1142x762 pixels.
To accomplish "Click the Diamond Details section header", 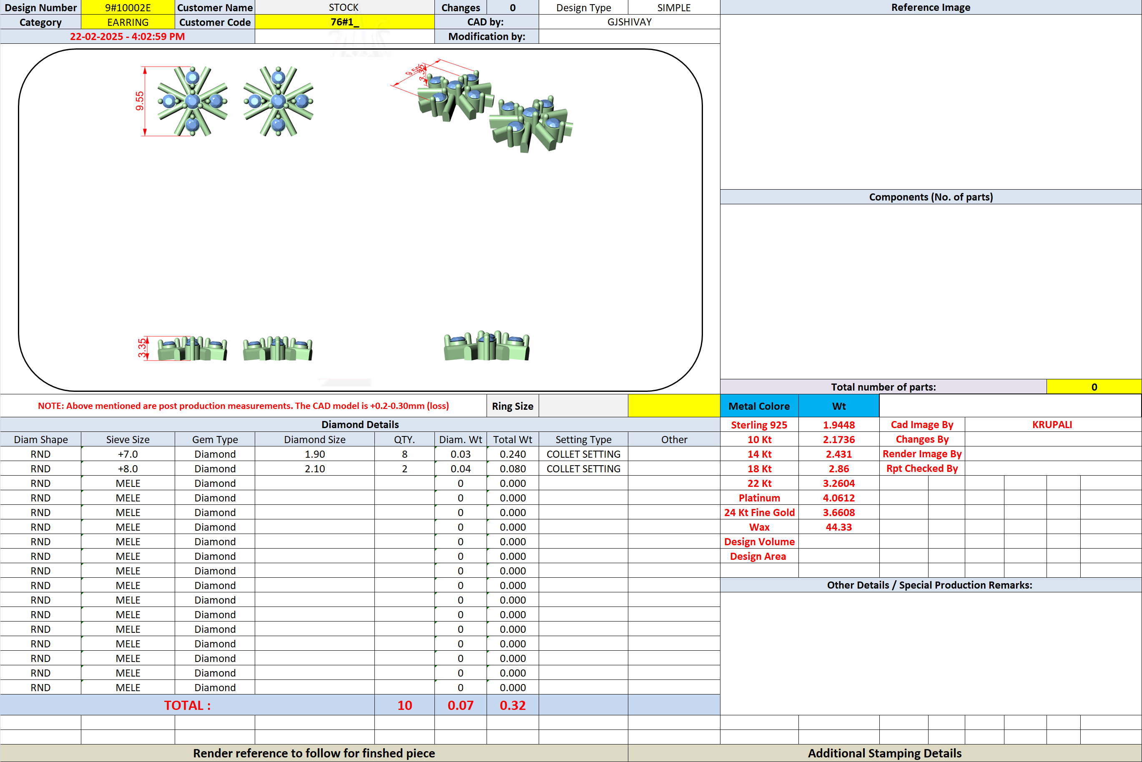I will point(360,424).
